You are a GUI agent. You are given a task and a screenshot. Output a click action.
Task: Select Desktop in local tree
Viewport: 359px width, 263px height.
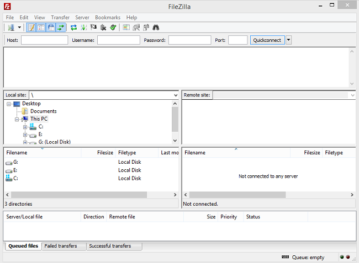[31, 104]
